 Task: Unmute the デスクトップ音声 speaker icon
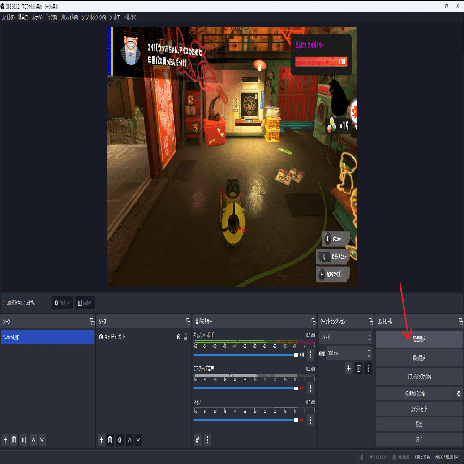[302, 388]
